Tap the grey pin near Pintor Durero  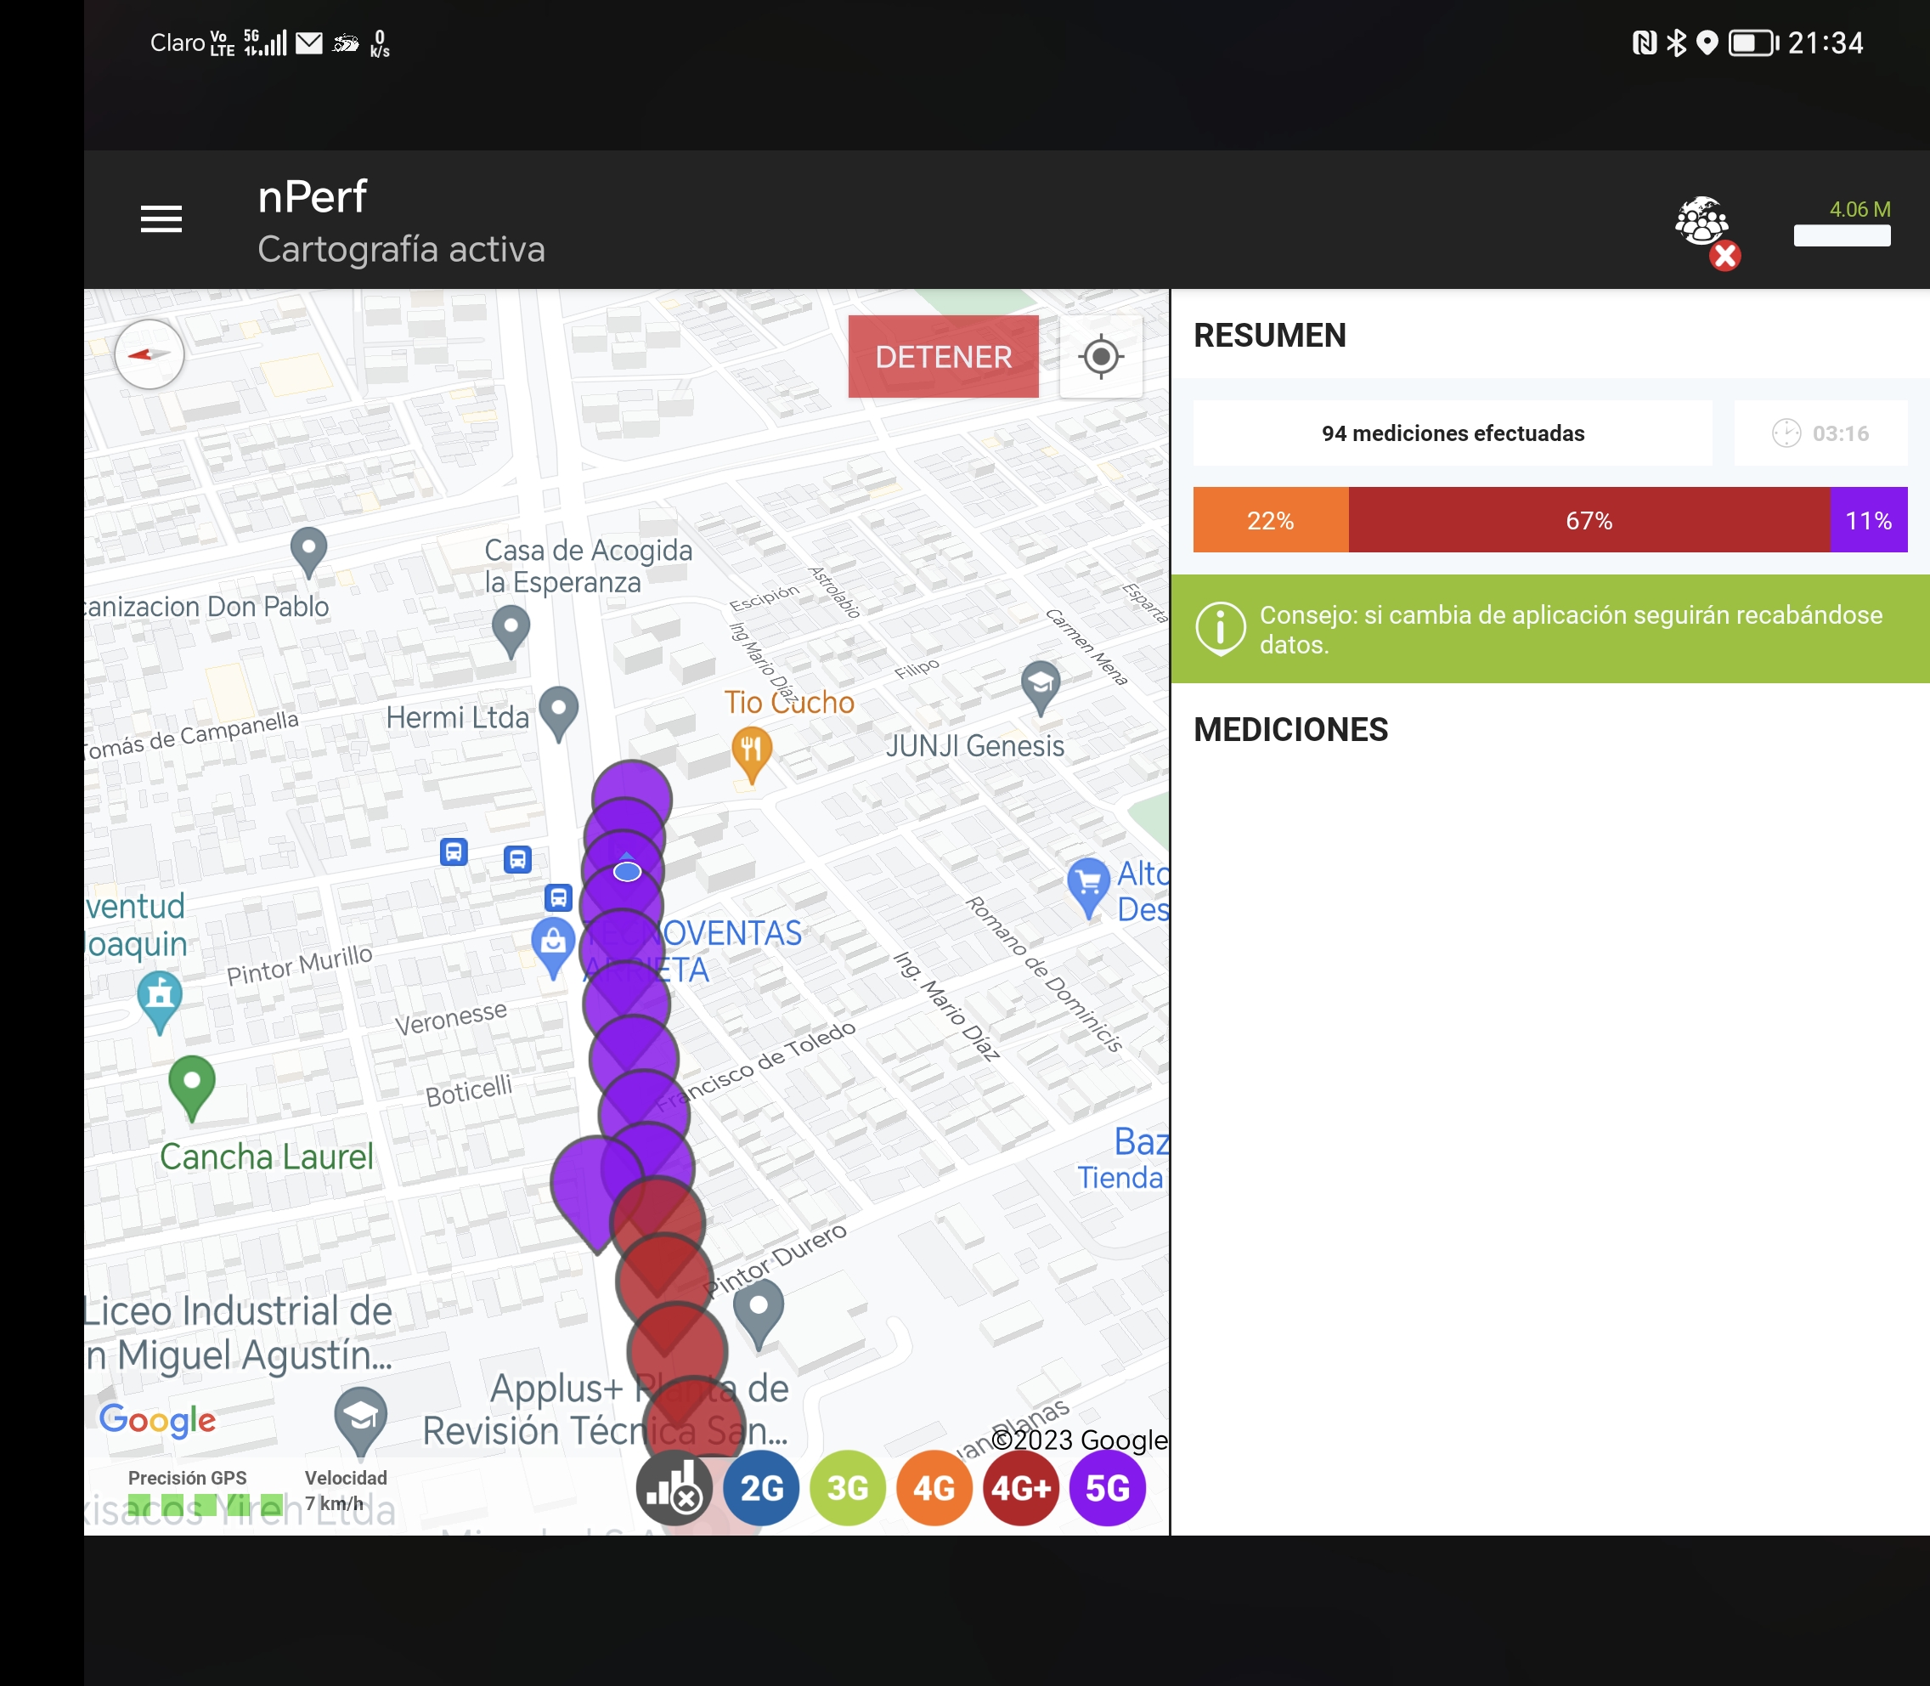coord(758,1316)
